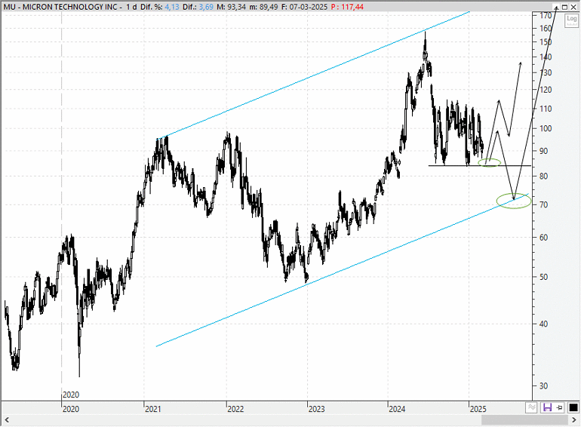Click the 100 price axis label
Image resolution: width=581 pixels, height=427 pixels.
pos(546,128)
